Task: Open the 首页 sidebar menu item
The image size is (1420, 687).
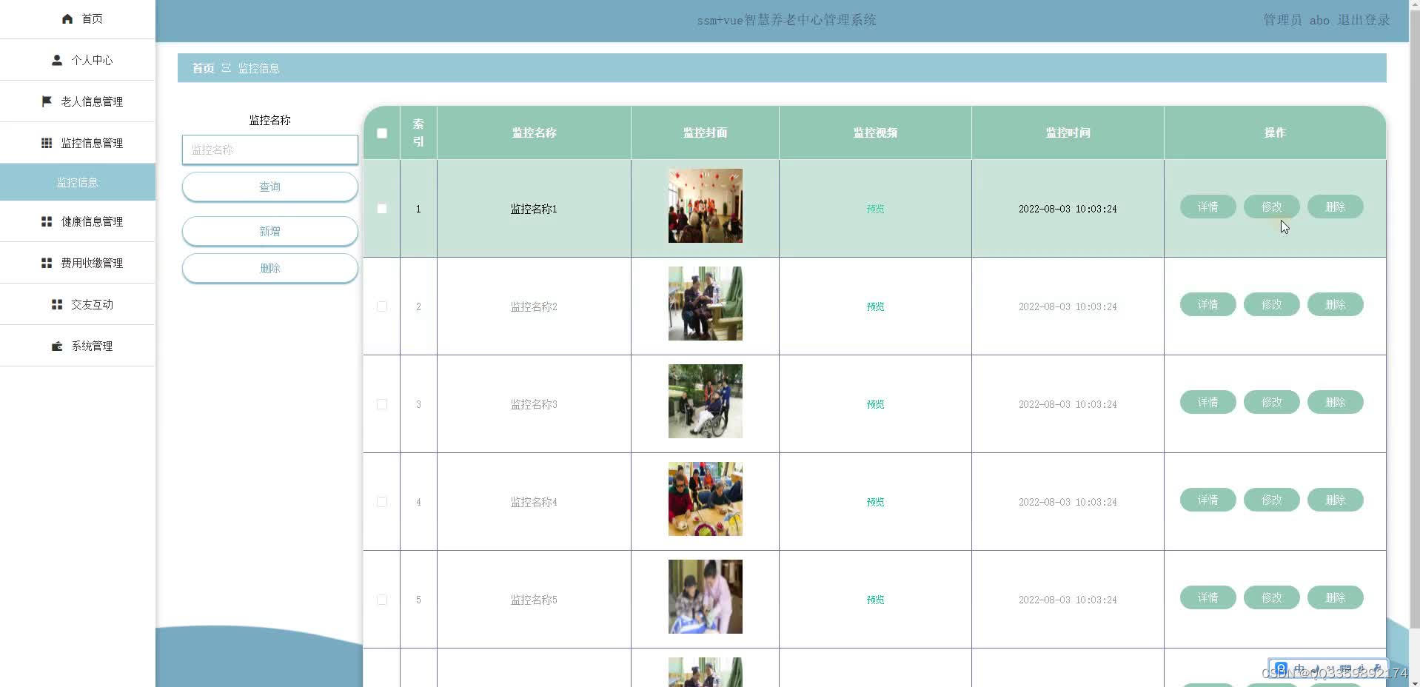Action: 78,19
